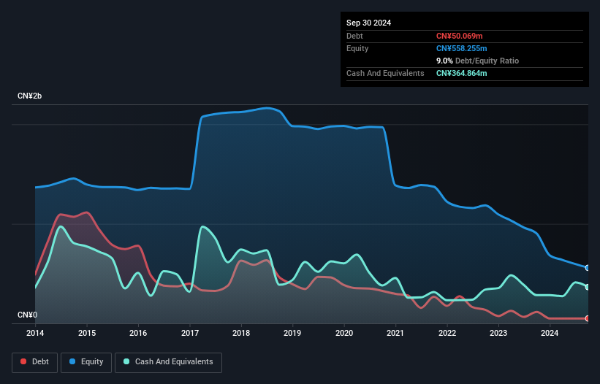The image size is (600, 384).
Task: Click the Debt row label in tooltip
Action: point(354,36)
